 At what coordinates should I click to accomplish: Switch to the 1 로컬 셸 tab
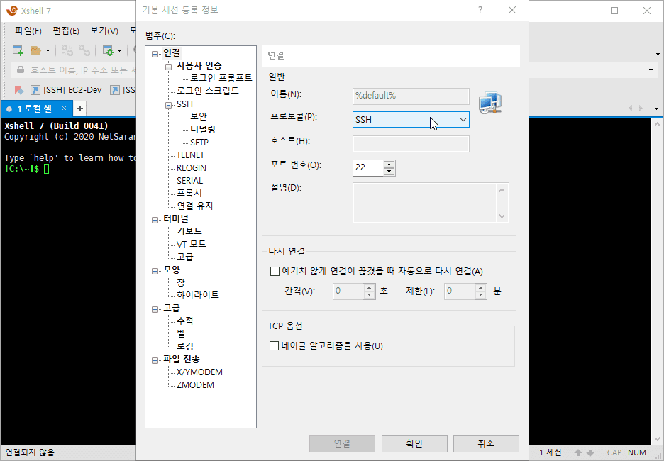pos(36,109)
